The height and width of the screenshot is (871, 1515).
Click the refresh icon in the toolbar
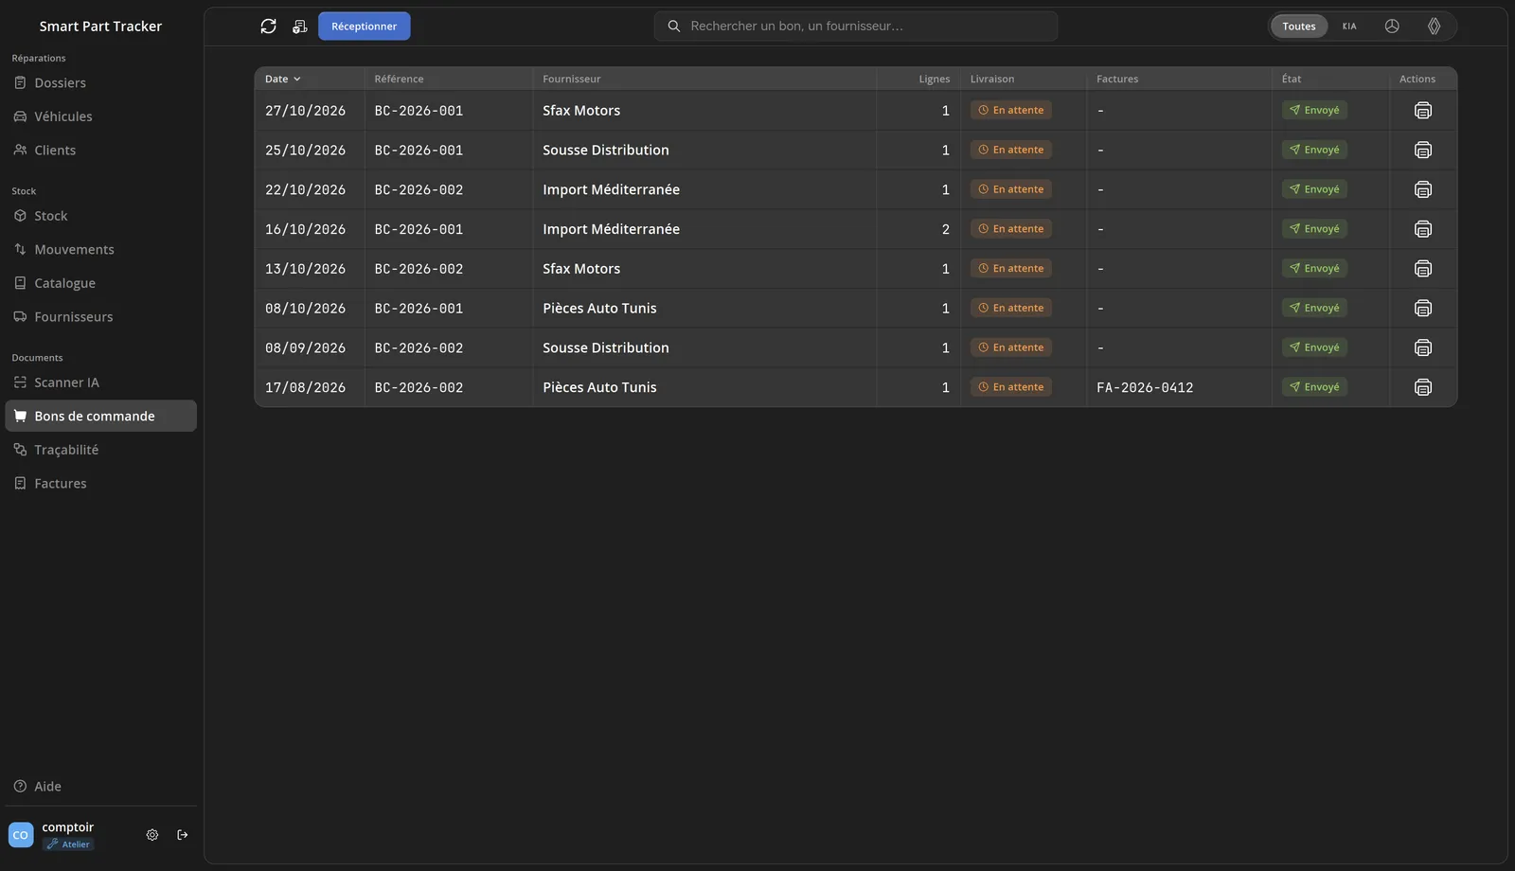(x=268, y=27)
